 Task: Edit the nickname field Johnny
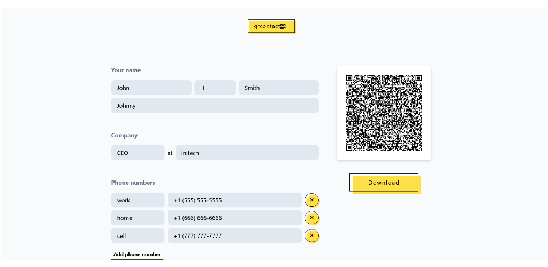coord(215,106)
